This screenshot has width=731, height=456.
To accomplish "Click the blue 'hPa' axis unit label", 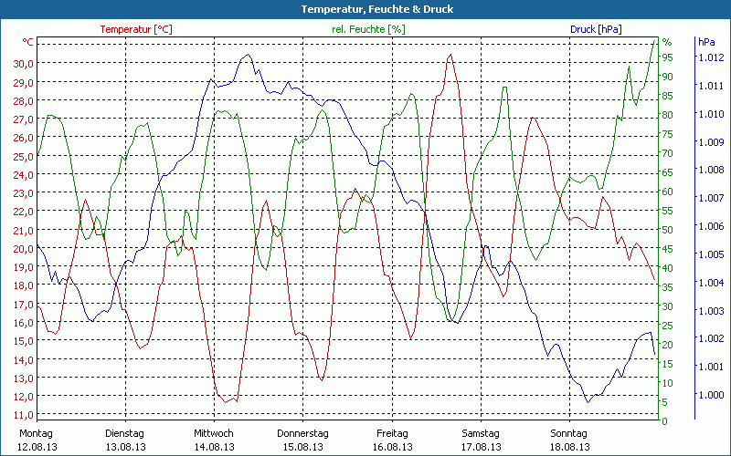I will (x=706, y=42).
